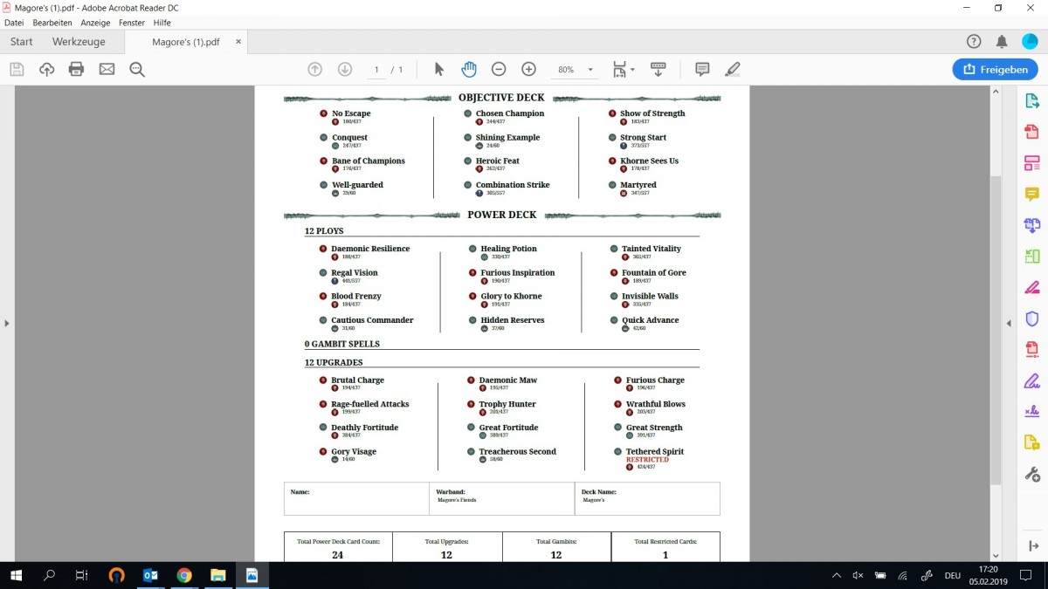Zoom in with plus button
The image size is (1048, 589).
pyautogui.click(x=528, y=69)
